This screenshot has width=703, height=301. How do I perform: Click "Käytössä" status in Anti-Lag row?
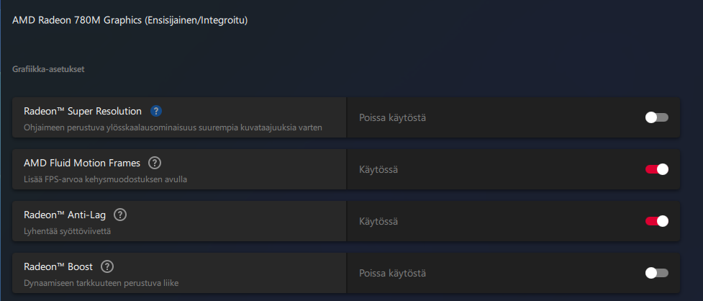378,221
